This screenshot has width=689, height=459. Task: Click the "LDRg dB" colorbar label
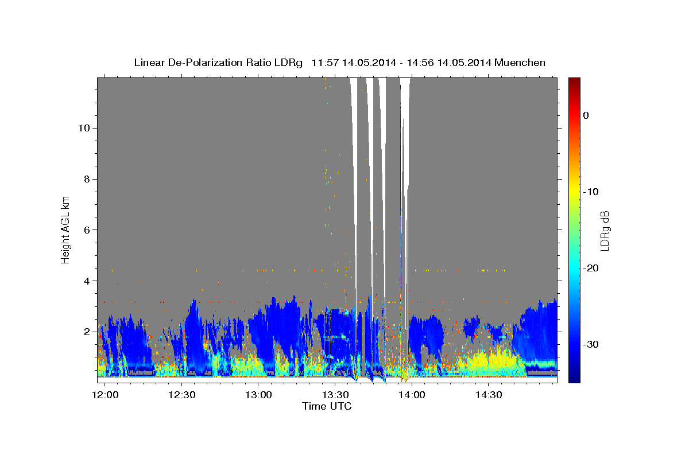point(605,231)
